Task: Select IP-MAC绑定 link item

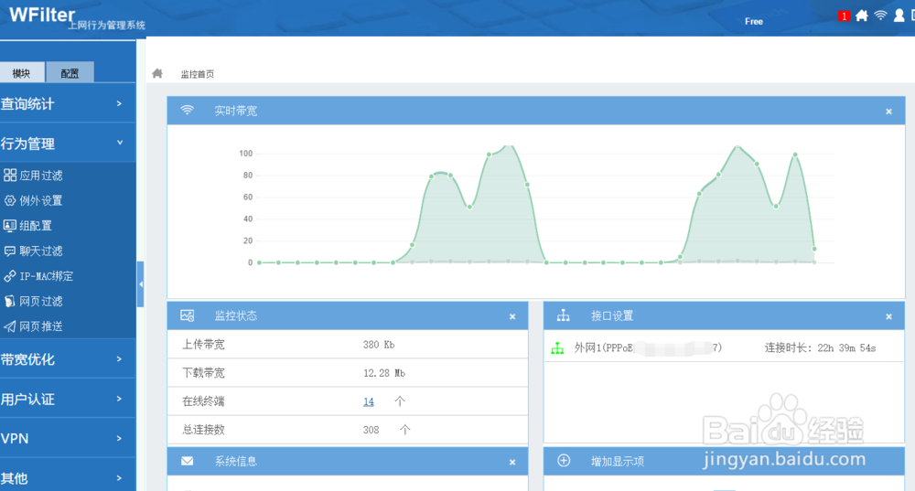Action: pos(38,276)
